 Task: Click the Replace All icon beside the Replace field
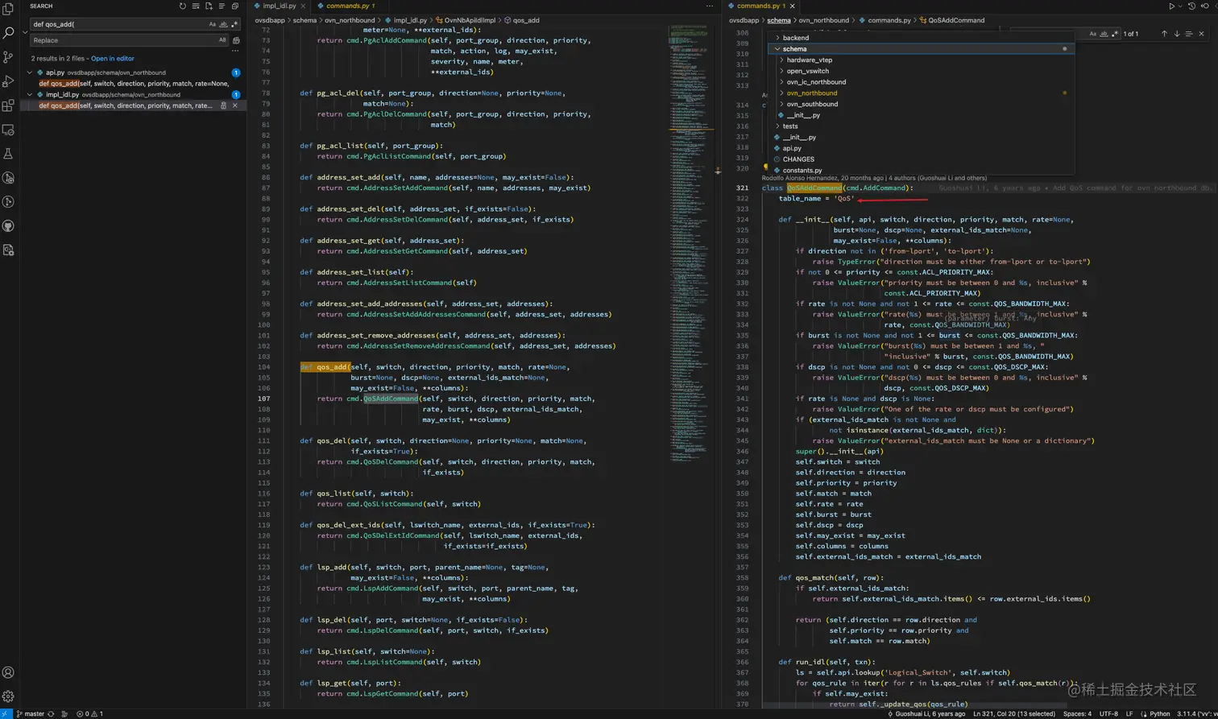pyautogui.click(x=236, y=40)
